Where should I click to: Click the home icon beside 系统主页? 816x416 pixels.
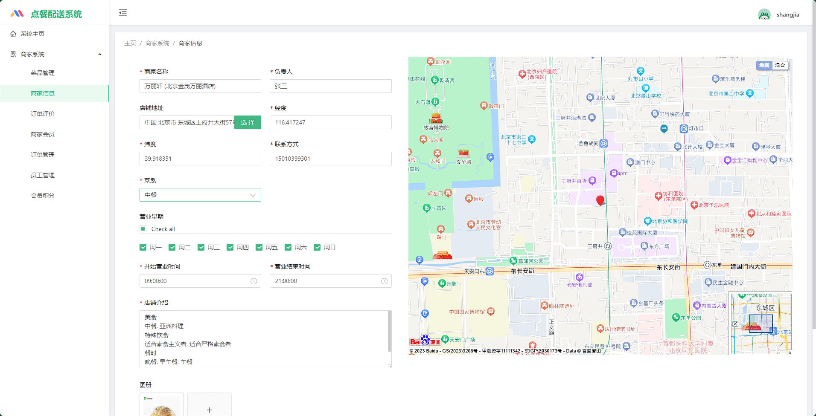tap(13, 34)
